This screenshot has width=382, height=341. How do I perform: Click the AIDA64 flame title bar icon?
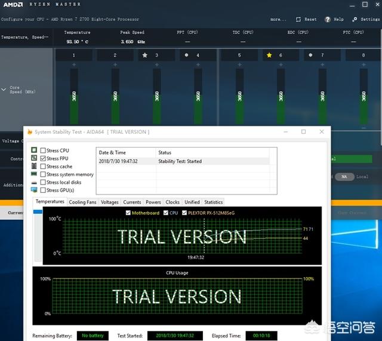click(x=30, y=132)
